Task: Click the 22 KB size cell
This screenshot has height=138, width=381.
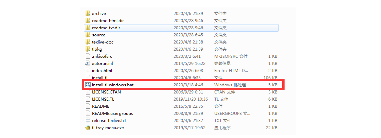Action: (272, 127)
